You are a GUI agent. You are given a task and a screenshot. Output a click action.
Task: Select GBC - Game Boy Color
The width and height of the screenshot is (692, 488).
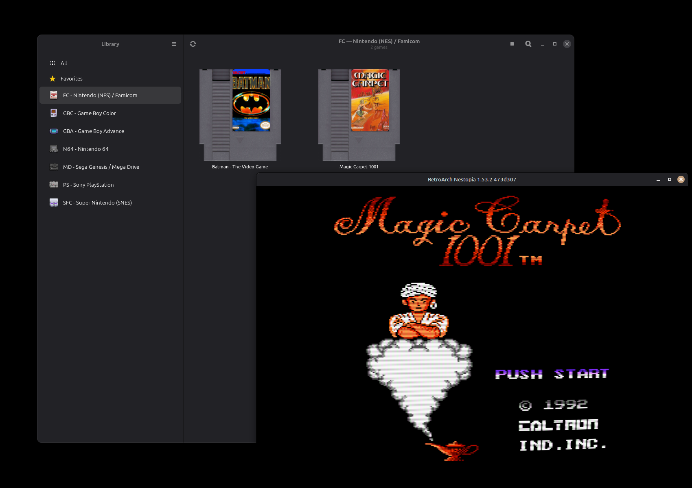110,113
